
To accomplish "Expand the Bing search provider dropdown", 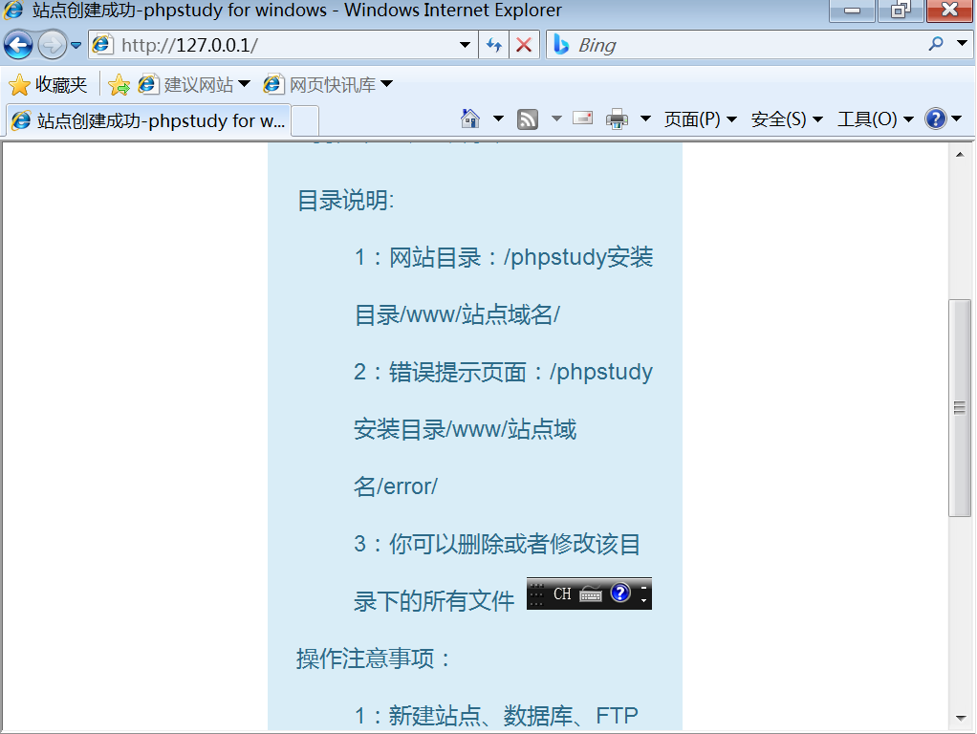I will (x=963, y=44).
